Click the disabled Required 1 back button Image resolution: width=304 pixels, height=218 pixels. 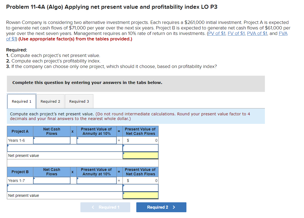[x=105, y=207]
